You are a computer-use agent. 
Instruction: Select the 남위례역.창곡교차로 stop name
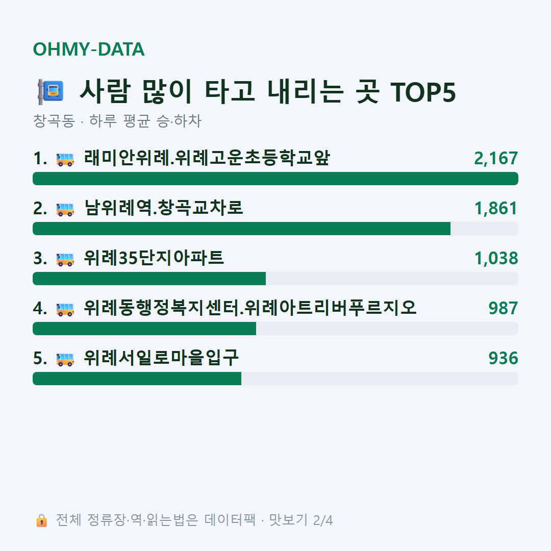click(x=163, y=208)
